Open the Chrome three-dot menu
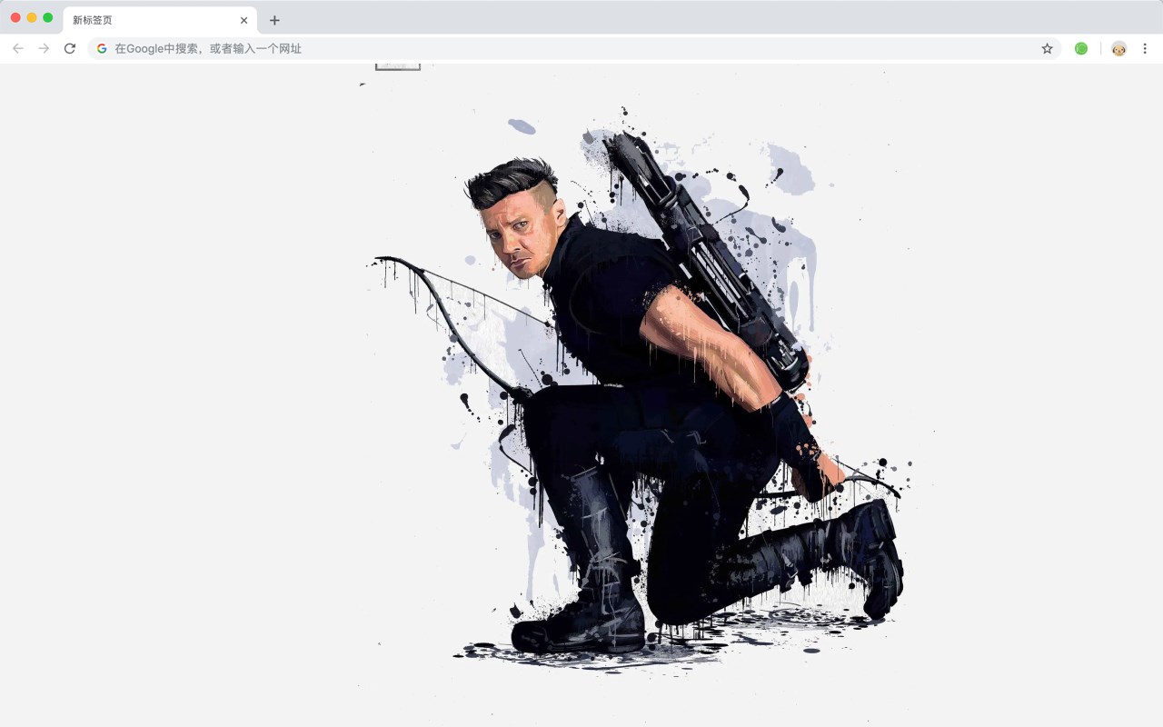This screenshot has width=1163, height=727. 1145,48
